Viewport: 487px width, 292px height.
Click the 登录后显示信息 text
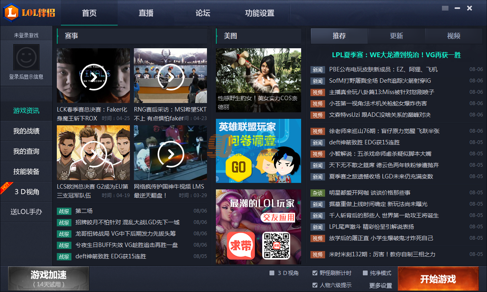[x=26, y=77]
